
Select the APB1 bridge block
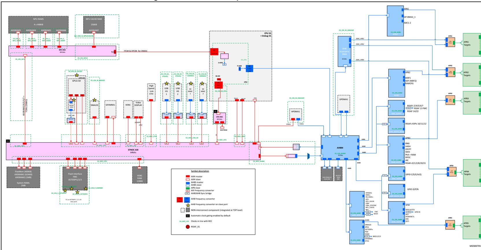click(450, 43)
